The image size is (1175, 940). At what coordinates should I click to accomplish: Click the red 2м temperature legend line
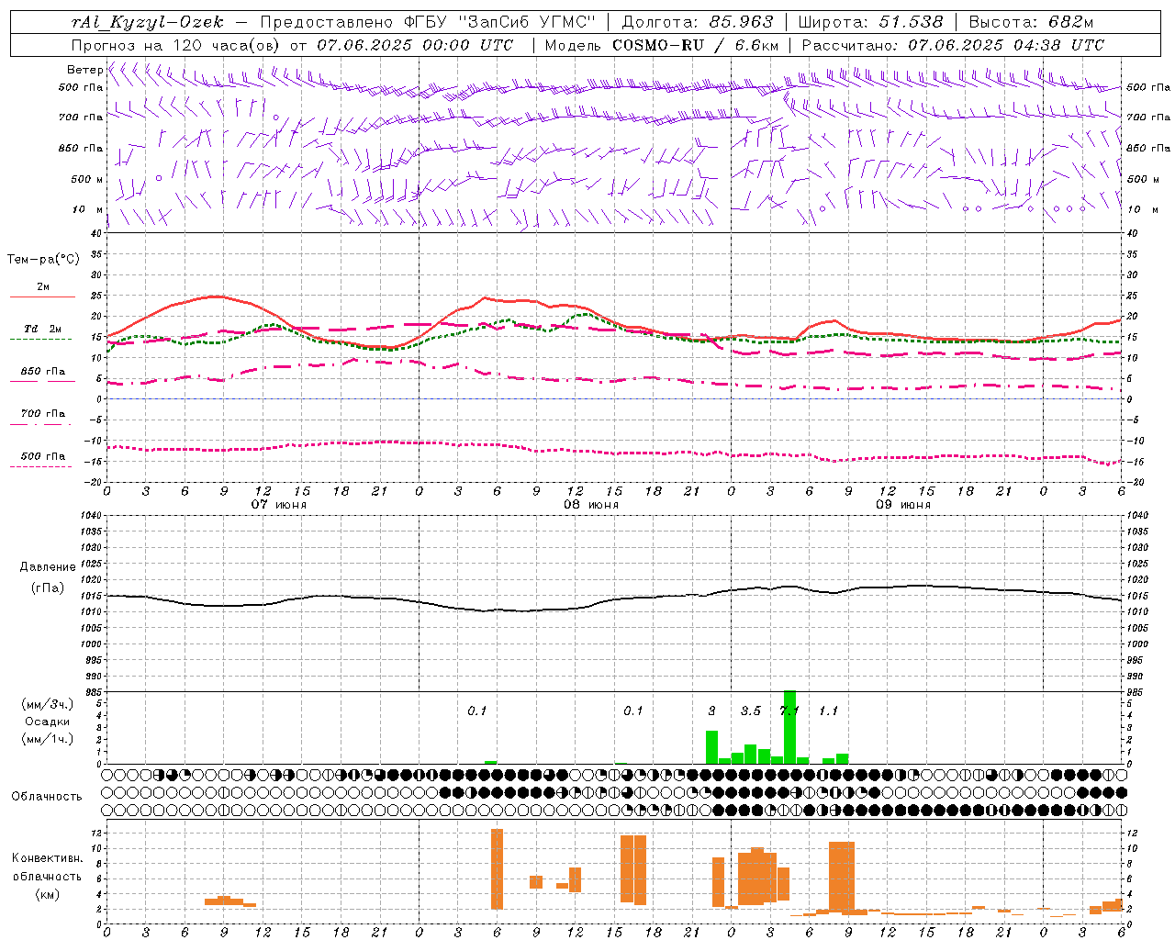(x=42, y=297)
